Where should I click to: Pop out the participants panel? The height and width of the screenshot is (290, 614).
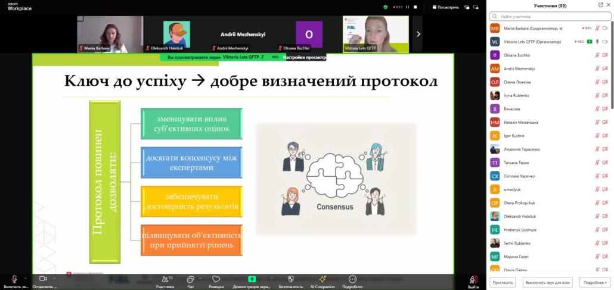pos(600,5)
